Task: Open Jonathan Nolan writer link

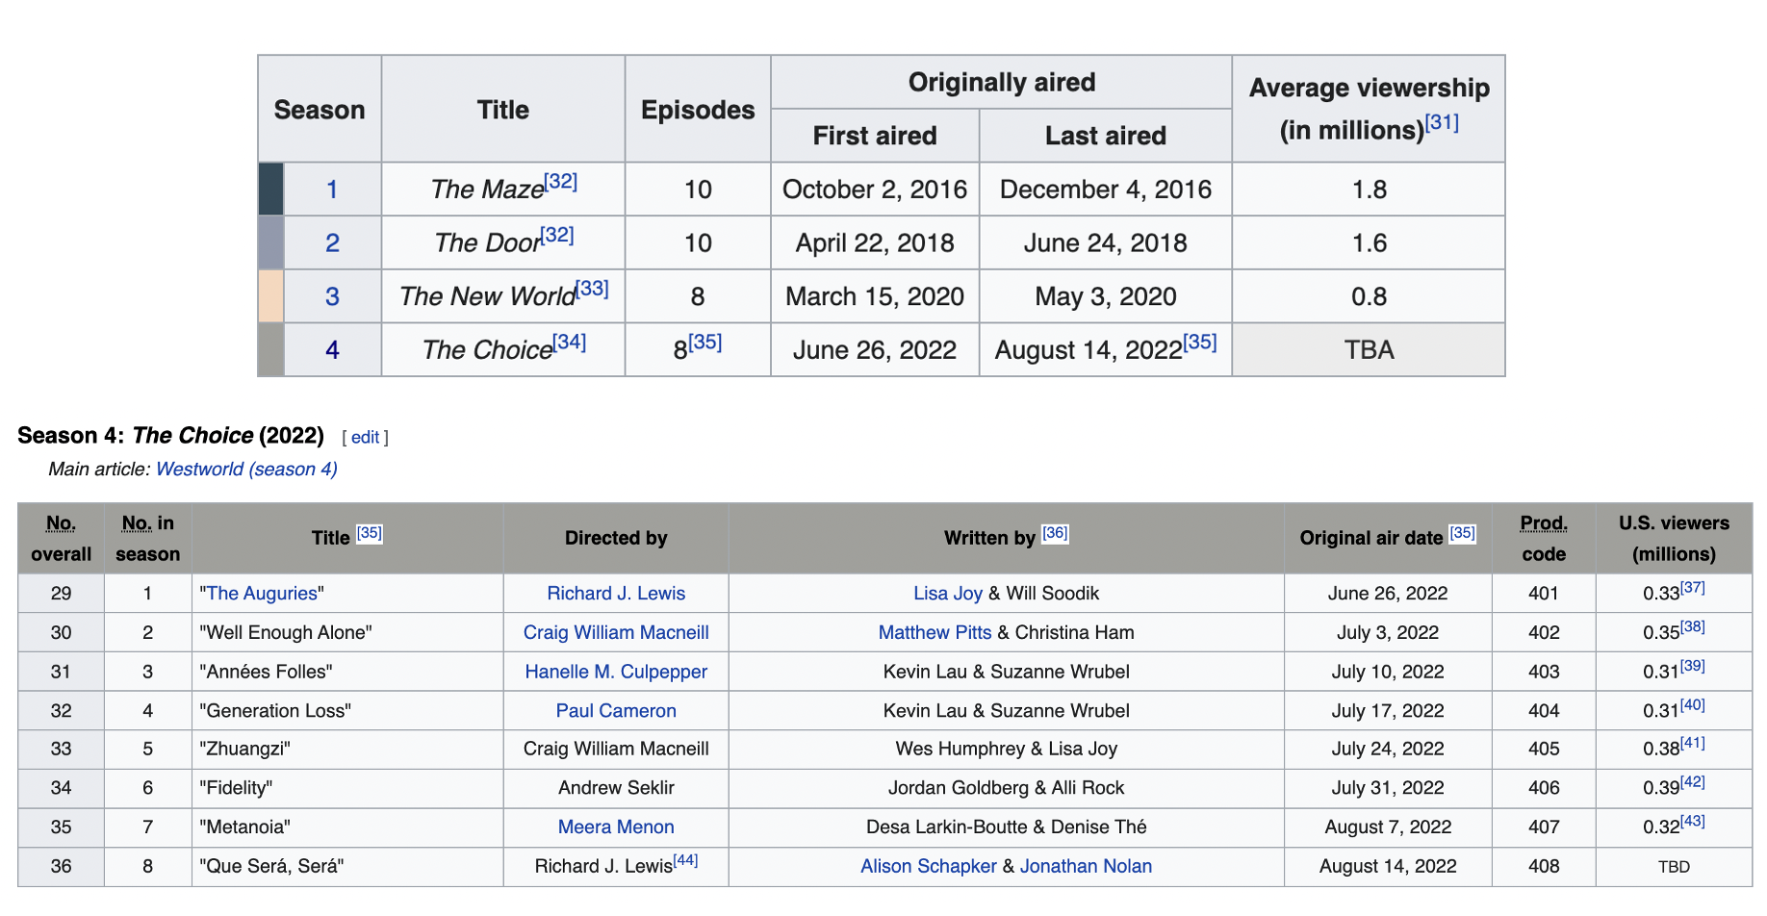Action: [1086, 867]
